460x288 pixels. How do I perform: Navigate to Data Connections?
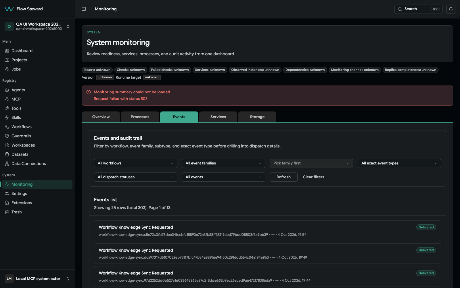point(37,164)
